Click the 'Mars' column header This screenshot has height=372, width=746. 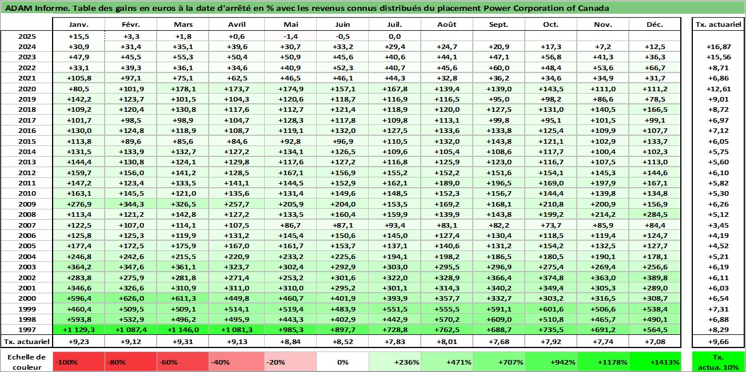pos(183,25)
